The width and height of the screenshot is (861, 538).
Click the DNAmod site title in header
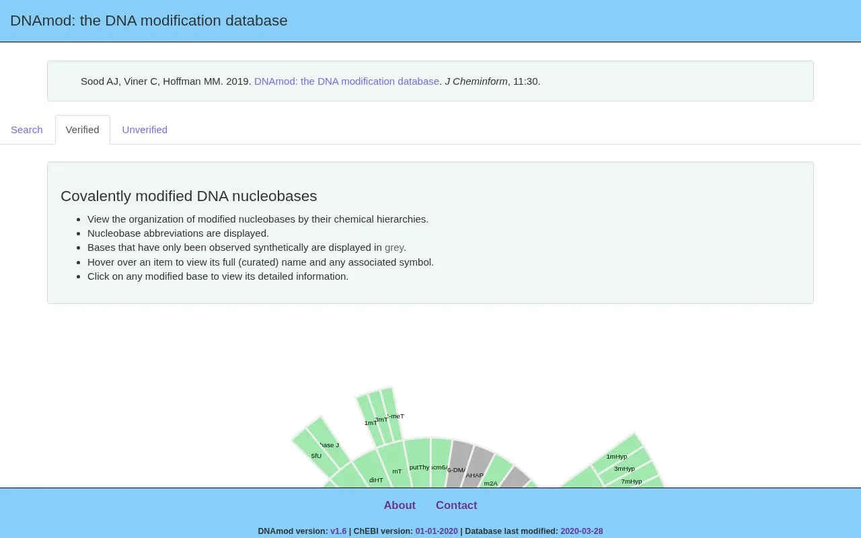click(149, 21)
